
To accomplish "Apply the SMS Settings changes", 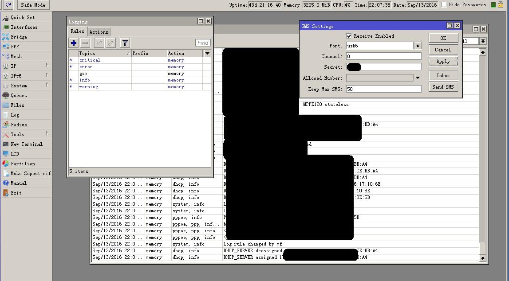I will click(x=443, y=61).
